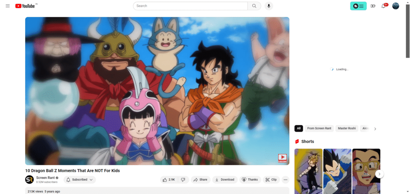Click in the Search input field
This screenshot has height=194, width=410.
190,6
